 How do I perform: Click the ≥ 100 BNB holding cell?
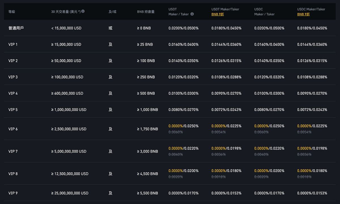point(146,61)
